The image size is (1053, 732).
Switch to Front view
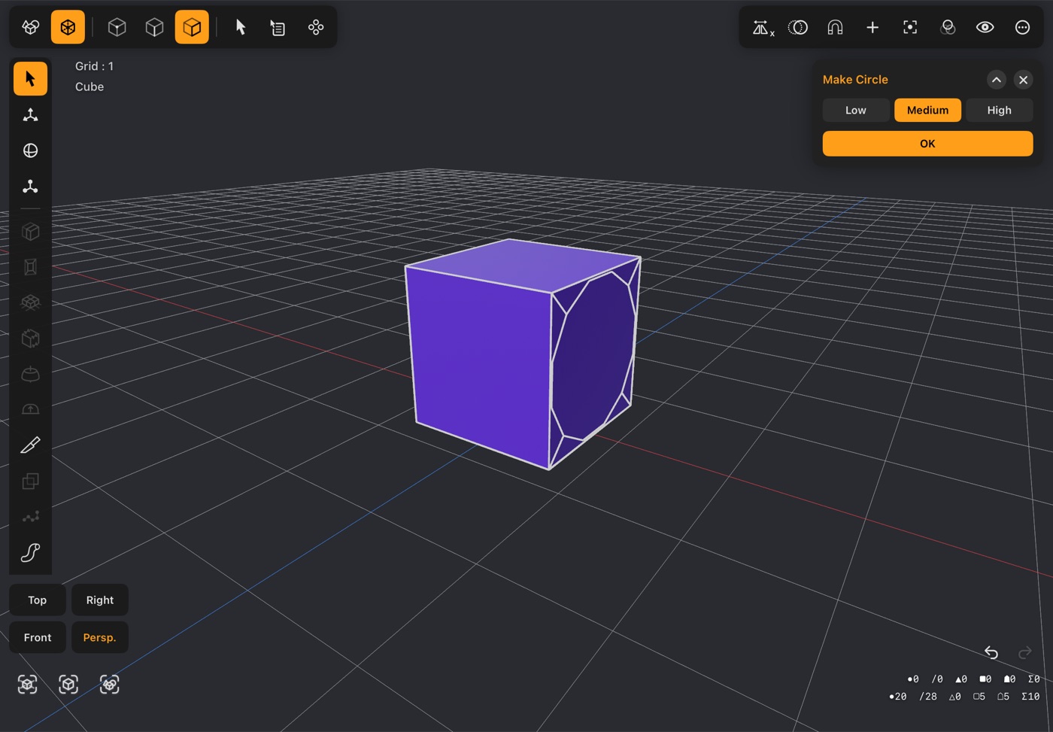click(38, 637)
